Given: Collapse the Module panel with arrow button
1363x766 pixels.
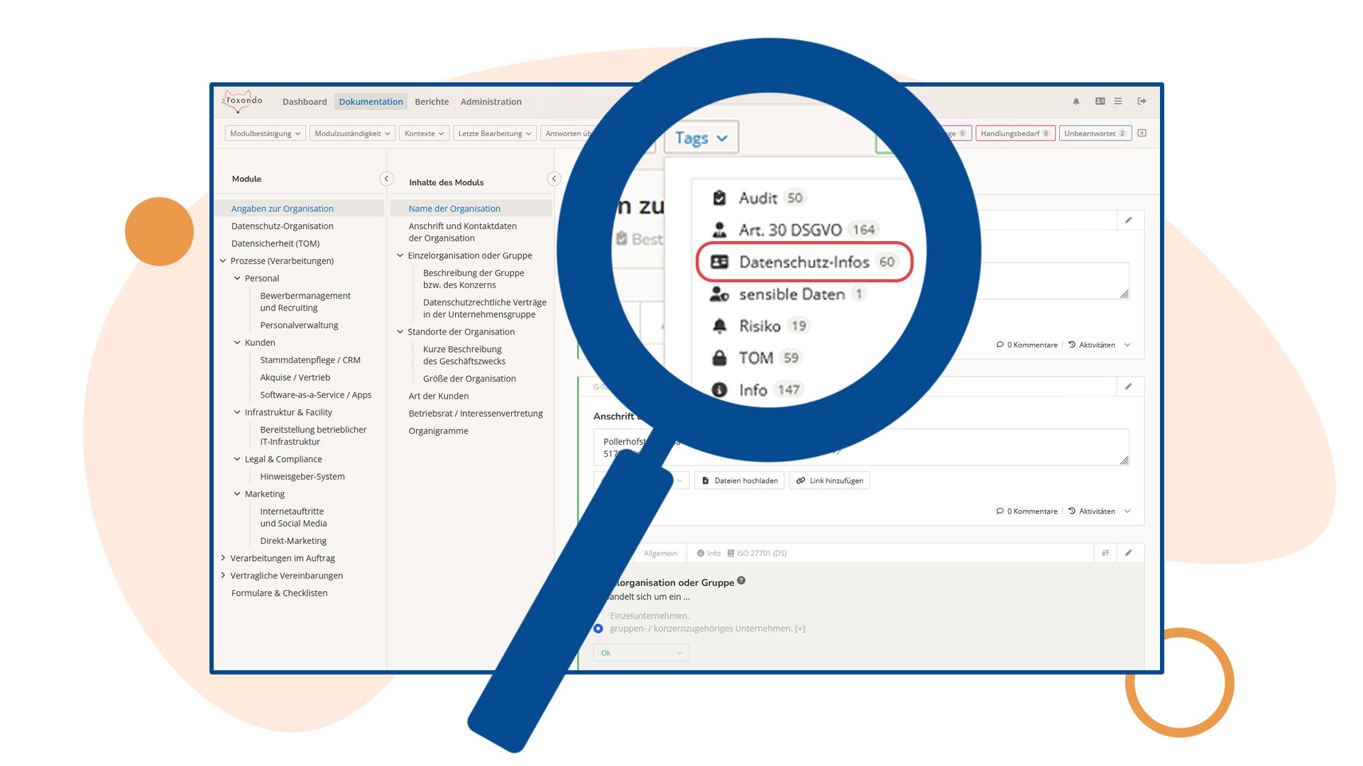Looking at the screenshot, I should tap(386, 179).
